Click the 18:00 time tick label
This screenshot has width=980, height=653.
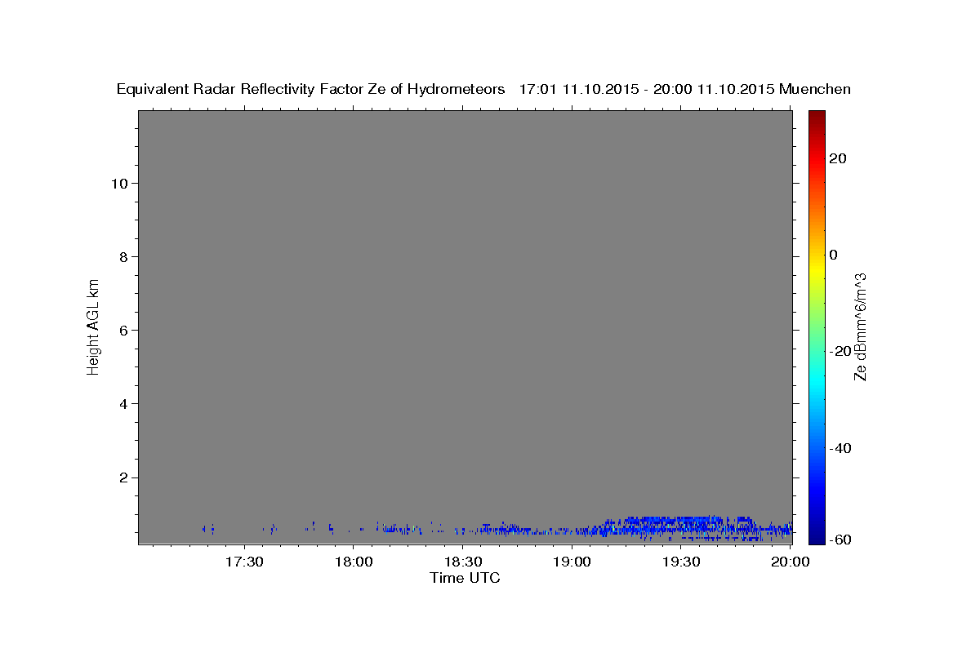tap(354, 562)
